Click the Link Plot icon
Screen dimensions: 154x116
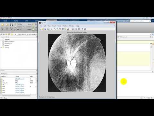pyautogui.click(x=73, y=29)
